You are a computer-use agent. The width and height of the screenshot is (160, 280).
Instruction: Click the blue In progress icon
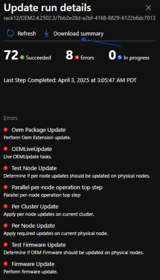coord(120,57)
